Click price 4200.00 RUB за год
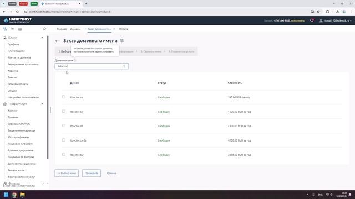355x199 pixels. pyautogui.click(x=239, y=140)
